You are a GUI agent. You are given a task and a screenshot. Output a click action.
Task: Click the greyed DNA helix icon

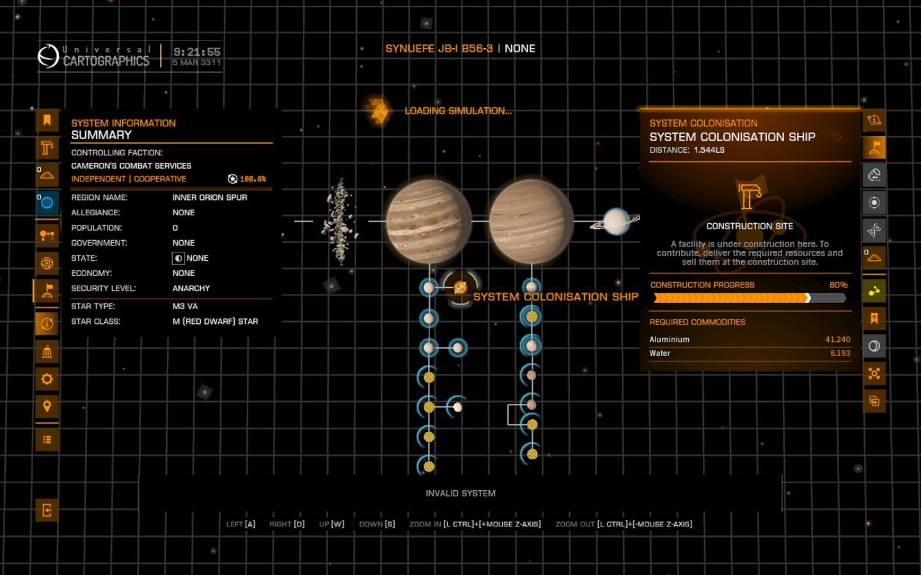(874, 230)
